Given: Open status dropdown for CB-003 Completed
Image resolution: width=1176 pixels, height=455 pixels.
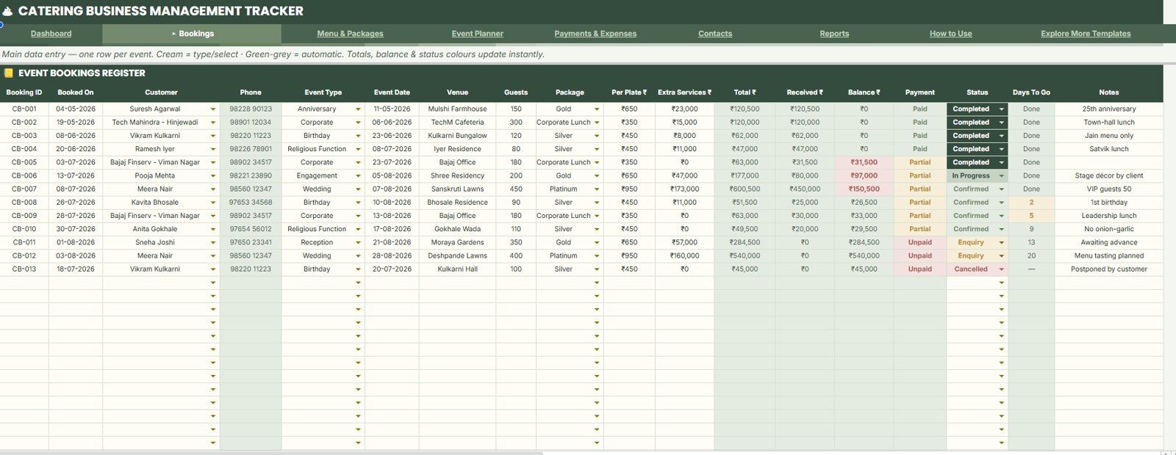Looking at the screenshot, I should point(1001,136).
